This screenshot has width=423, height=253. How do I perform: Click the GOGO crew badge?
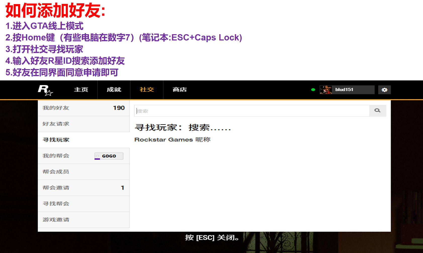[109, 156]
